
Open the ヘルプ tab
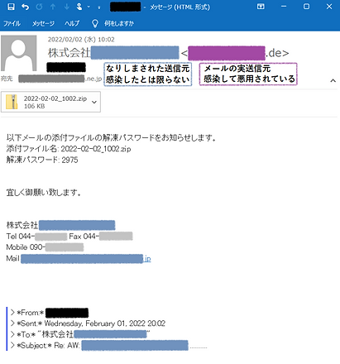pos(72,24)
